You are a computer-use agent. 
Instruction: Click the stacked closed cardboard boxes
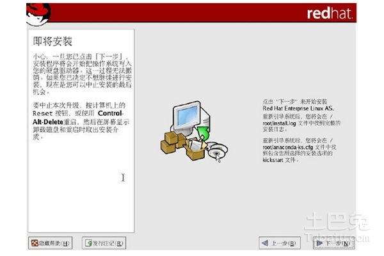click(x=172, y=143)
